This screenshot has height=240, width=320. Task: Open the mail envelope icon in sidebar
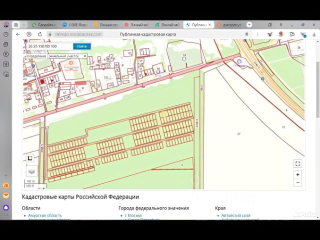coord(6,195)
